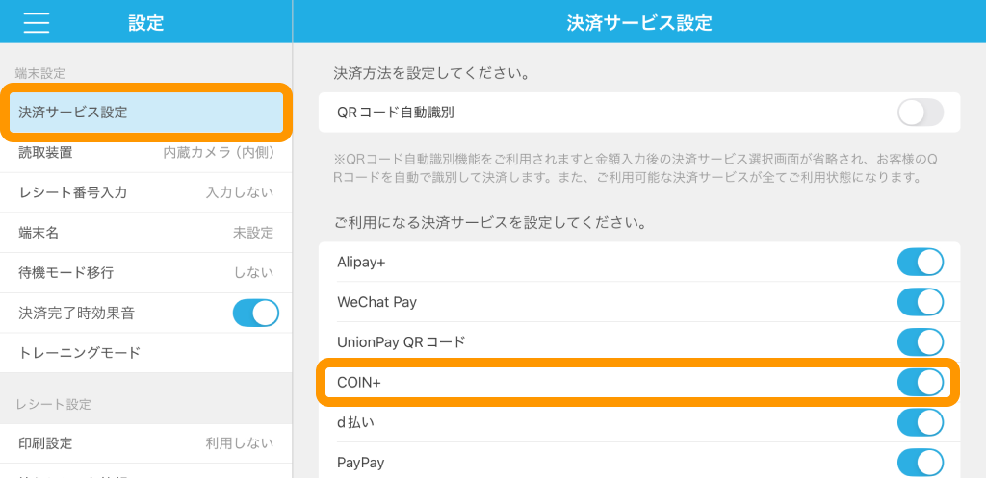Toggle 決済完了時効果音 sound switch

255,313
